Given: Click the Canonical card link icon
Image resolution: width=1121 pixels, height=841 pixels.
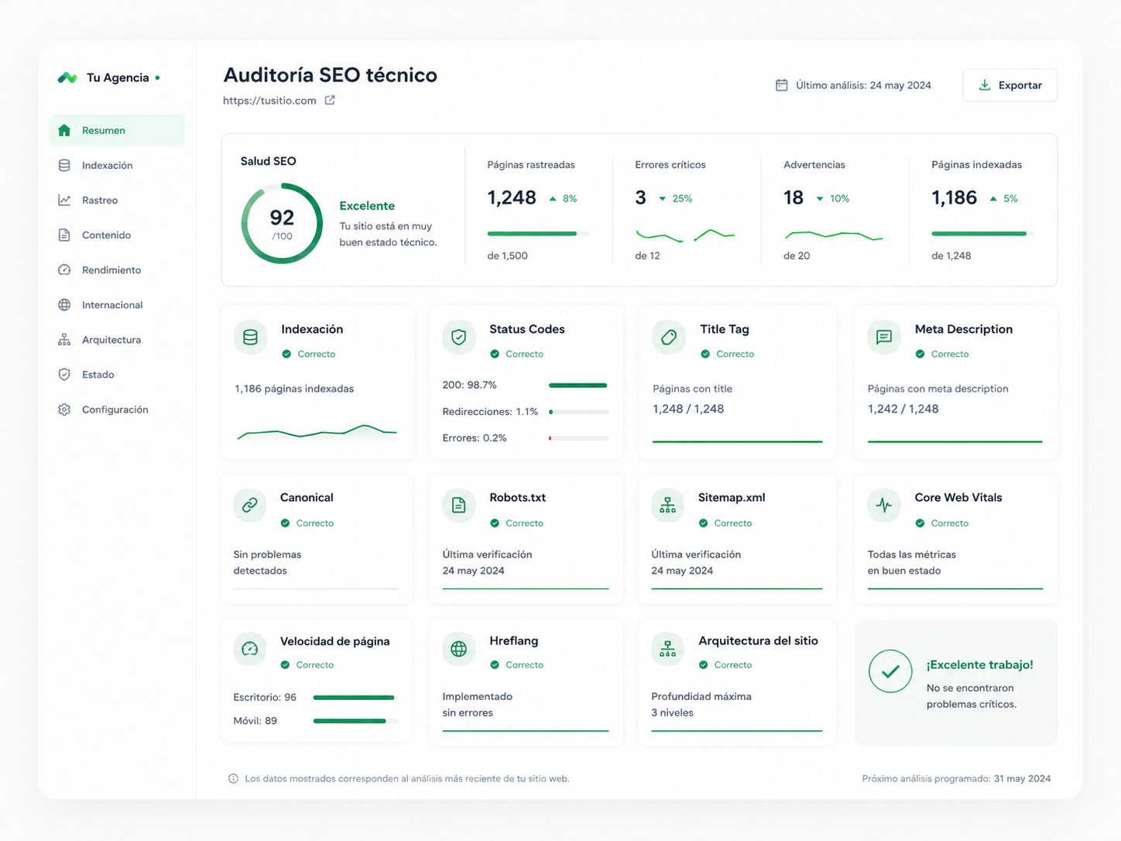Looking at the screenshot, I should point(249,506).
